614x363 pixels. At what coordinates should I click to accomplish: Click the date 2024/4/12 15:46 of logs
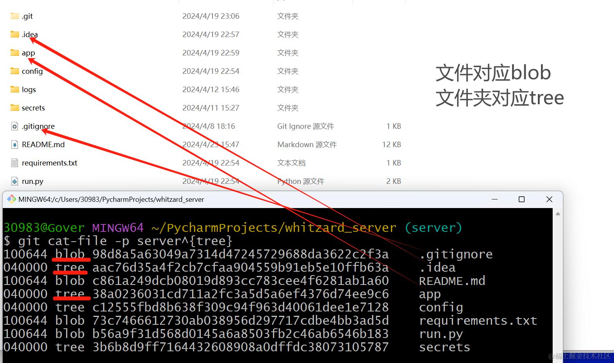click(x=211, y=89)
